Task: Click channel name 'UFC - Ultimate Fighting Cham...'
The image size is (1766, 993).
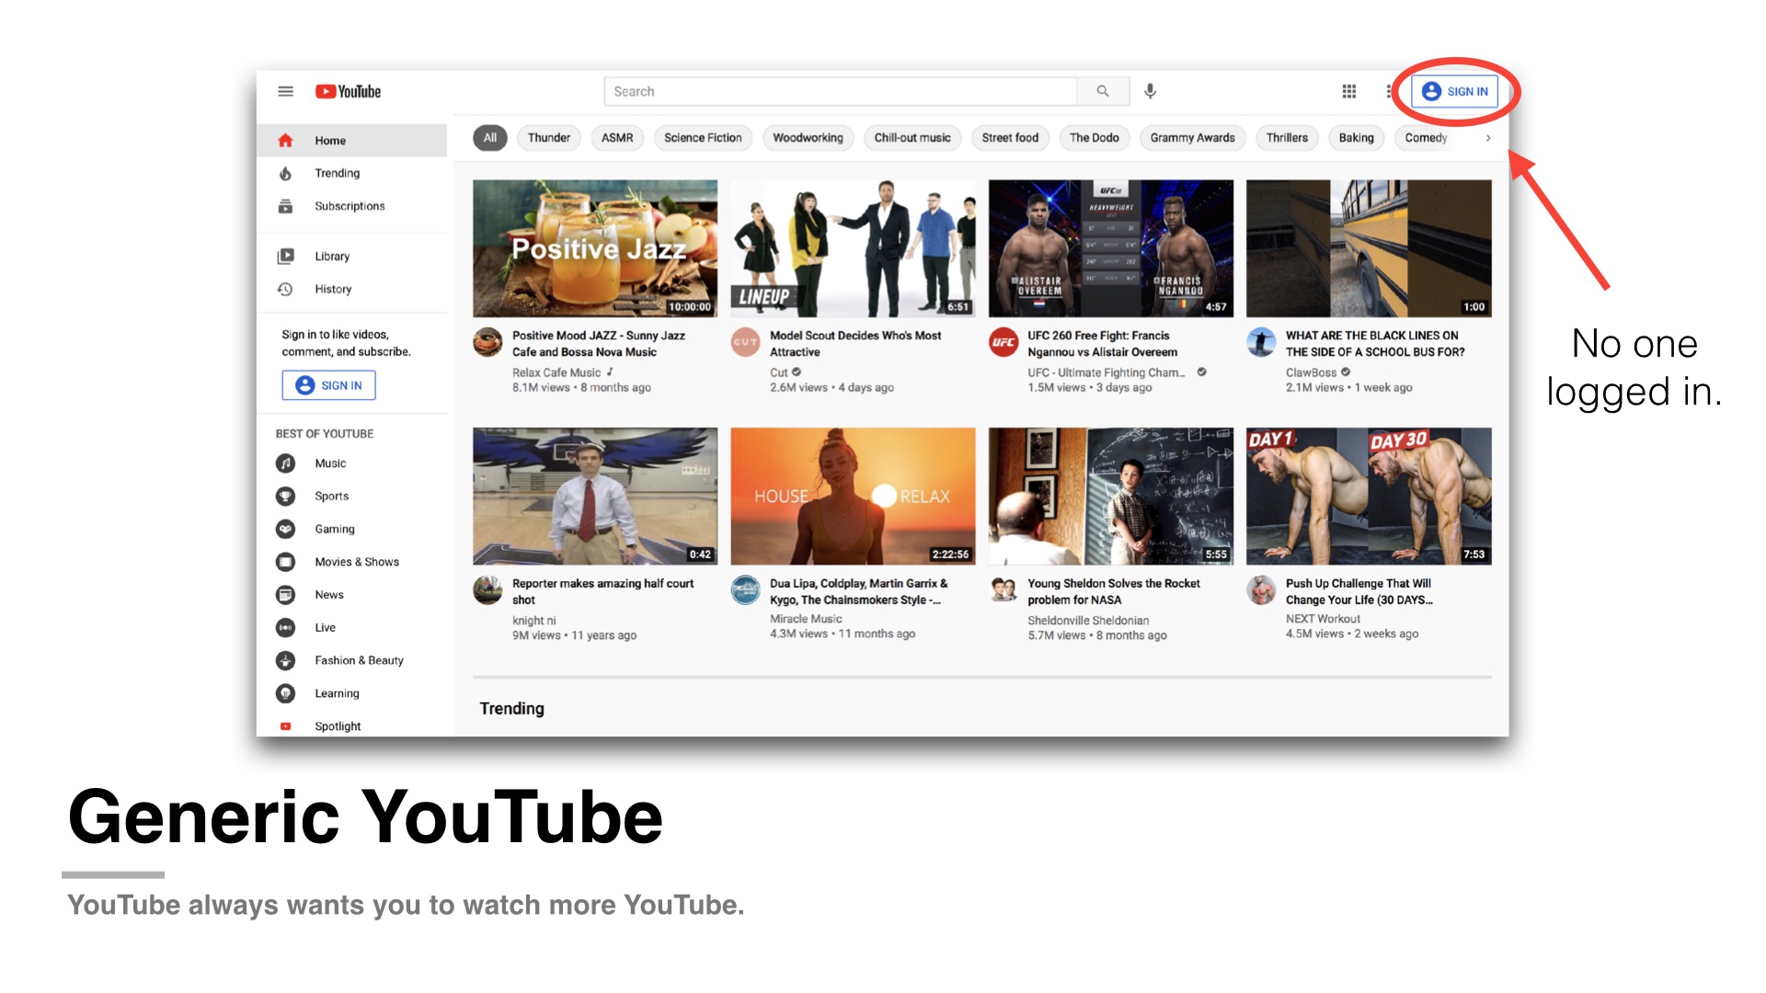Action: pyautogui.click(x=1106, y=372)
